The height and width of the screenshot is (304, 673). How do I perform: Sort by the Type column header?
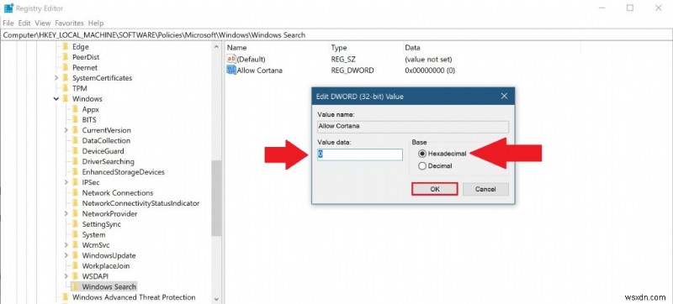pyautogui.click(x=339, y=48)
